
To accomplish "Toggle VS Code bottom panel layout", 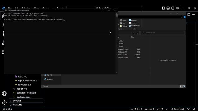I will tap(168, 8).
